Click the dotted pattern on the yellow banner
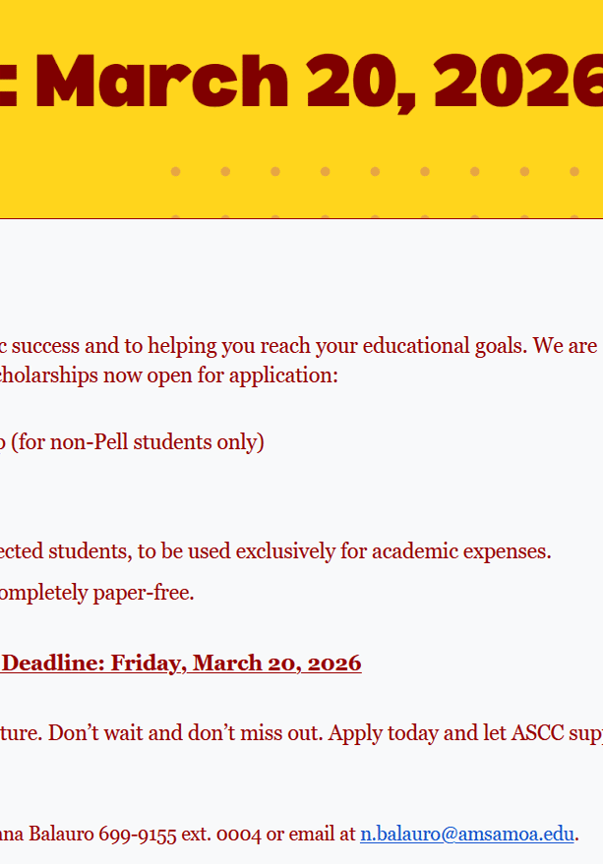This screenshot has width=603, height=865. click(x=374, y=173)
